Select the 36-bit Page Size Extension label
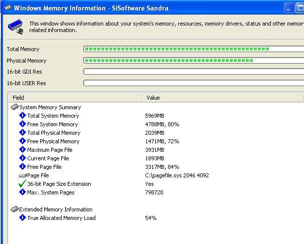Screen dimensions: 304x244 tap(59, 184)
